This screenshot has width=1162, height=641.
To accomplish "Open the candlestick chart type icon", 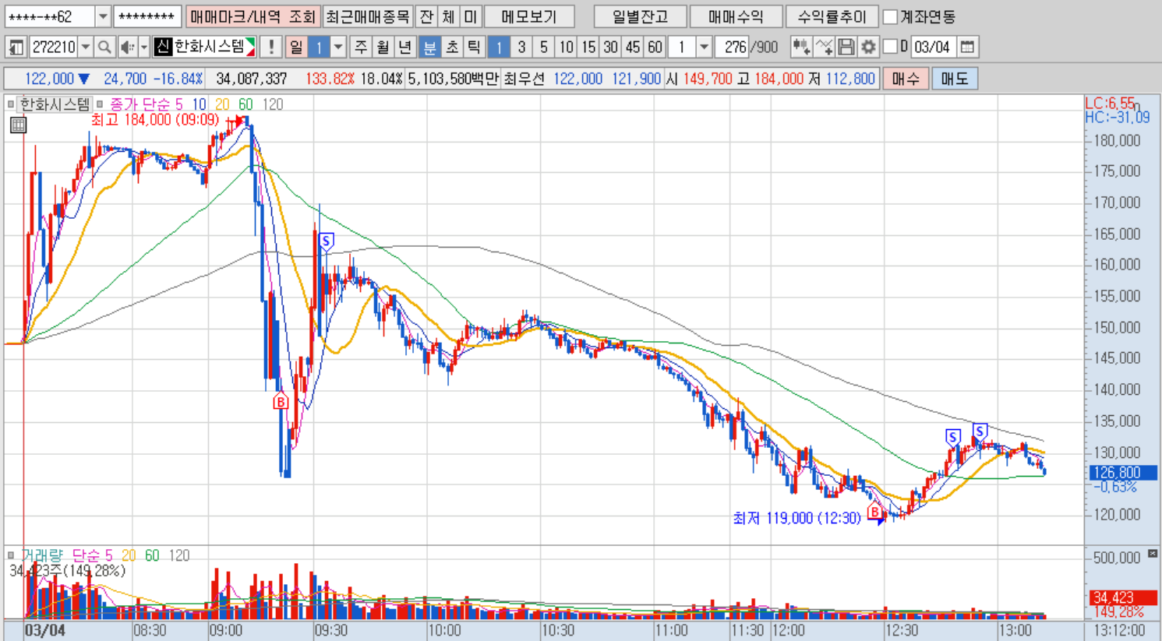I will [800, 48].
